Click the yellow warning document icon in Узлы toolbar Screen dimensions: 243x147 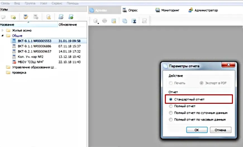coord(48,17)
